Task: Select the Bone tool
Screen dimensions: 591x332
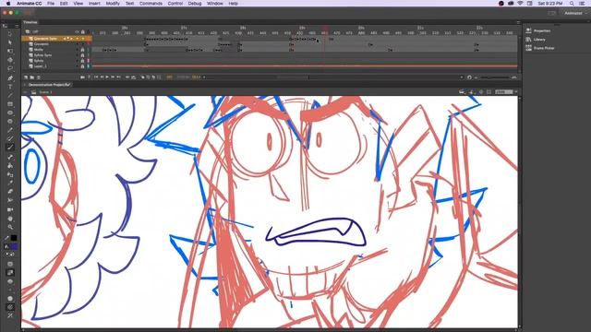Action: click(x=10, y=157)
